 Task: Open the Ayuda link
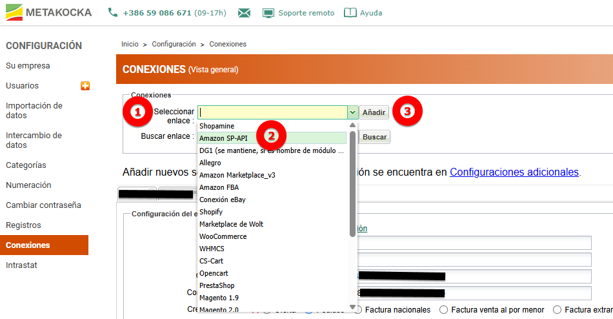(371, 13)
